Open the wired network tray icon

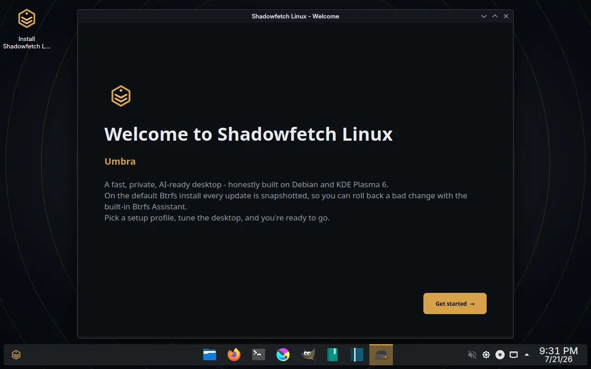tap(513, 355)
